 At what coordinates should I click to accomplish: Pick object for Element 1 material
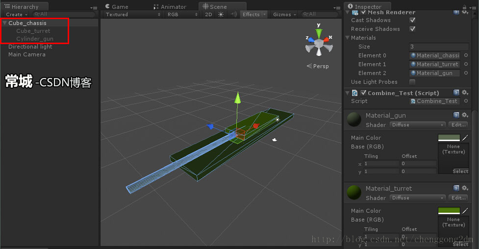click(466, 64)
